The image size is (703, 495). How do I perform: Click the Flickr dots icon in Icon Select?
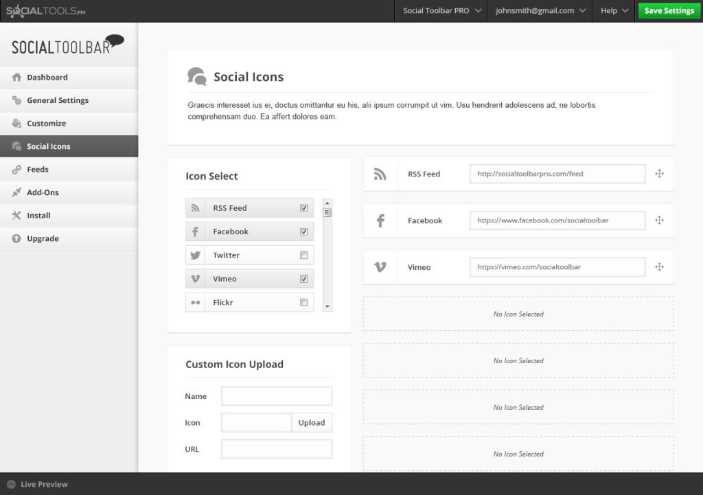(x=195, y=302)
